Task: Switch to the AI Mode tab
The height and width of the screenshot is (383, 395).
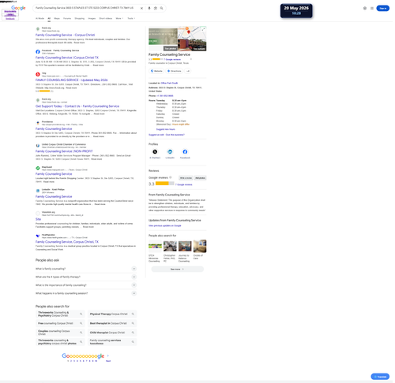Action: [39, 18]
